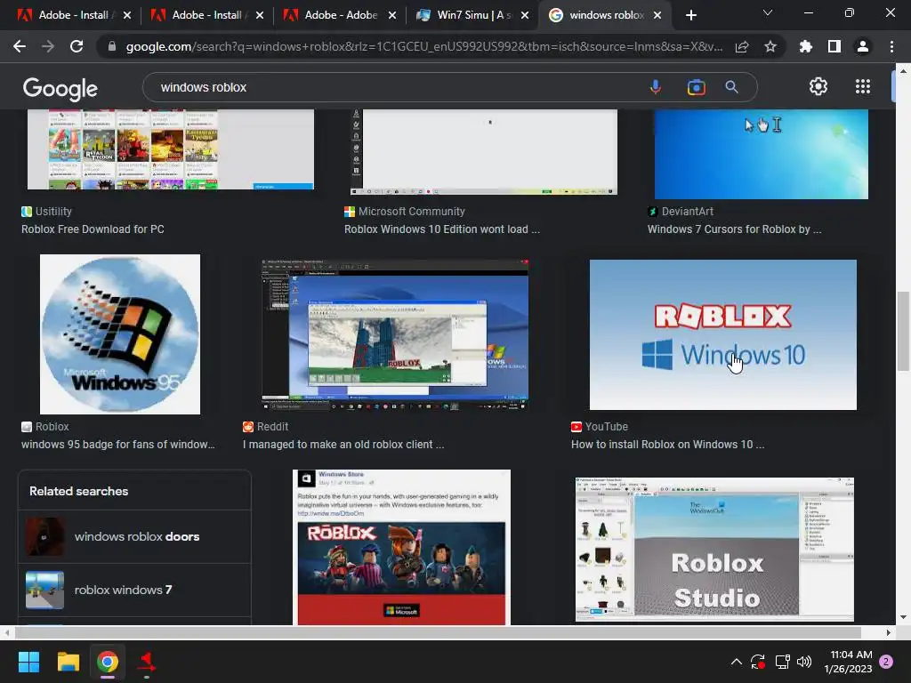Open Microsoft Community blank screenshot thumbnail
Image resolution: width=911 pixels, height=683 pixels.
click(484, 152)
